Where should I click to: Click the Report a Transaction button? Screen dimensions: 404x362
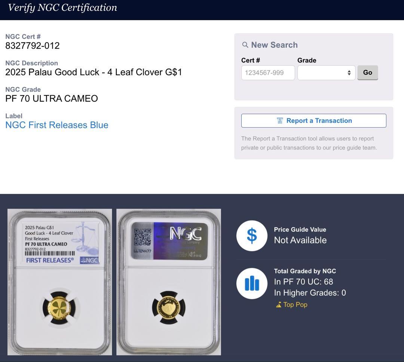point(313,121)
